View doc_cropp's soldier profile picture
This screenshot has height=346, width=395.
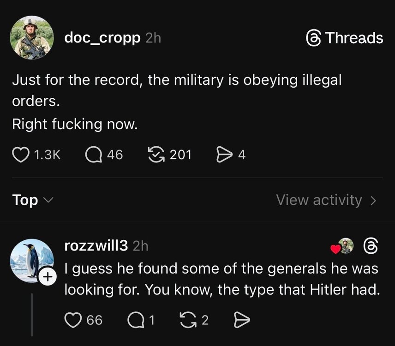click(x=32, y=38)
